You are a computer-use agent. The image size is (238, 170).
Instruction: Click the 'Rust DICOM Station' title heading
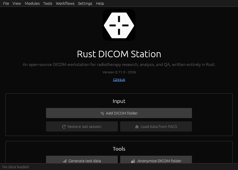[119, 54]
